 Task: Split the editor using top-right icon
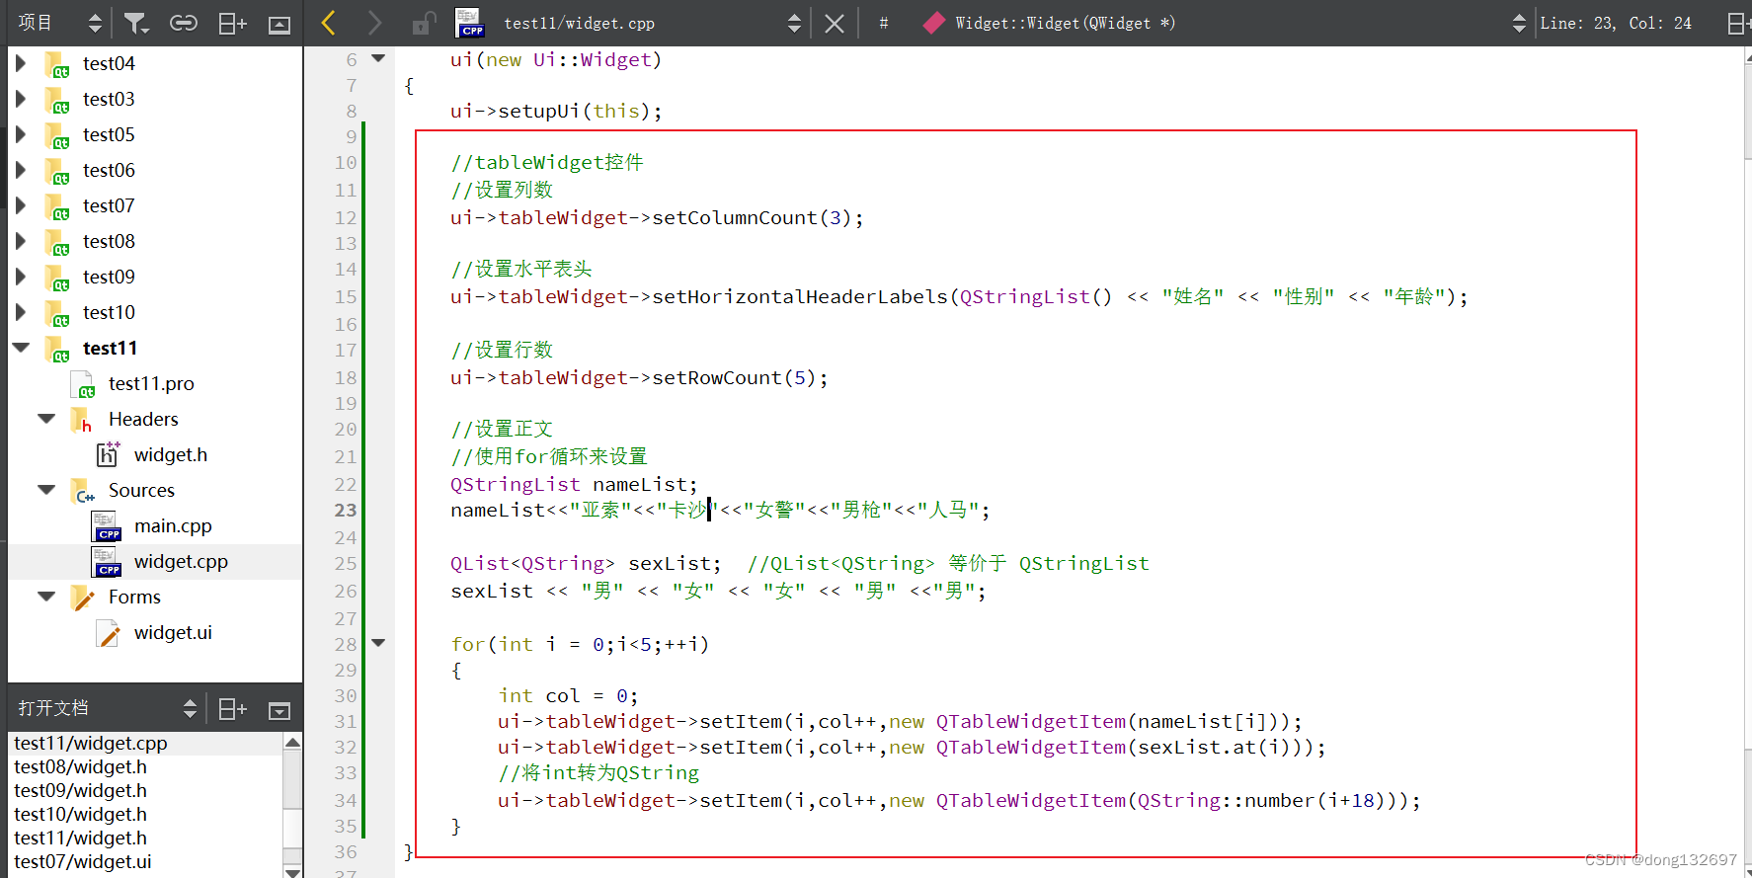(x=1738, y=23)
